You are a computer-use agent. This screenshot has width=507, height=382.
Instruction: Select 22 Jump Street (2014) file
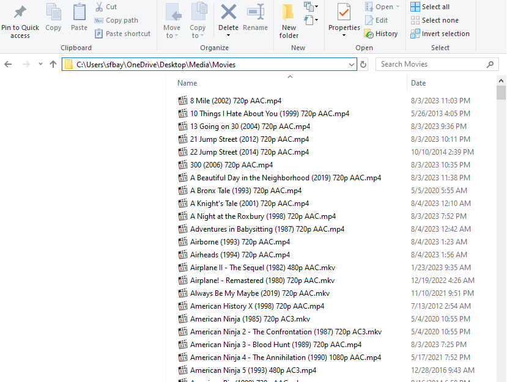250,152
